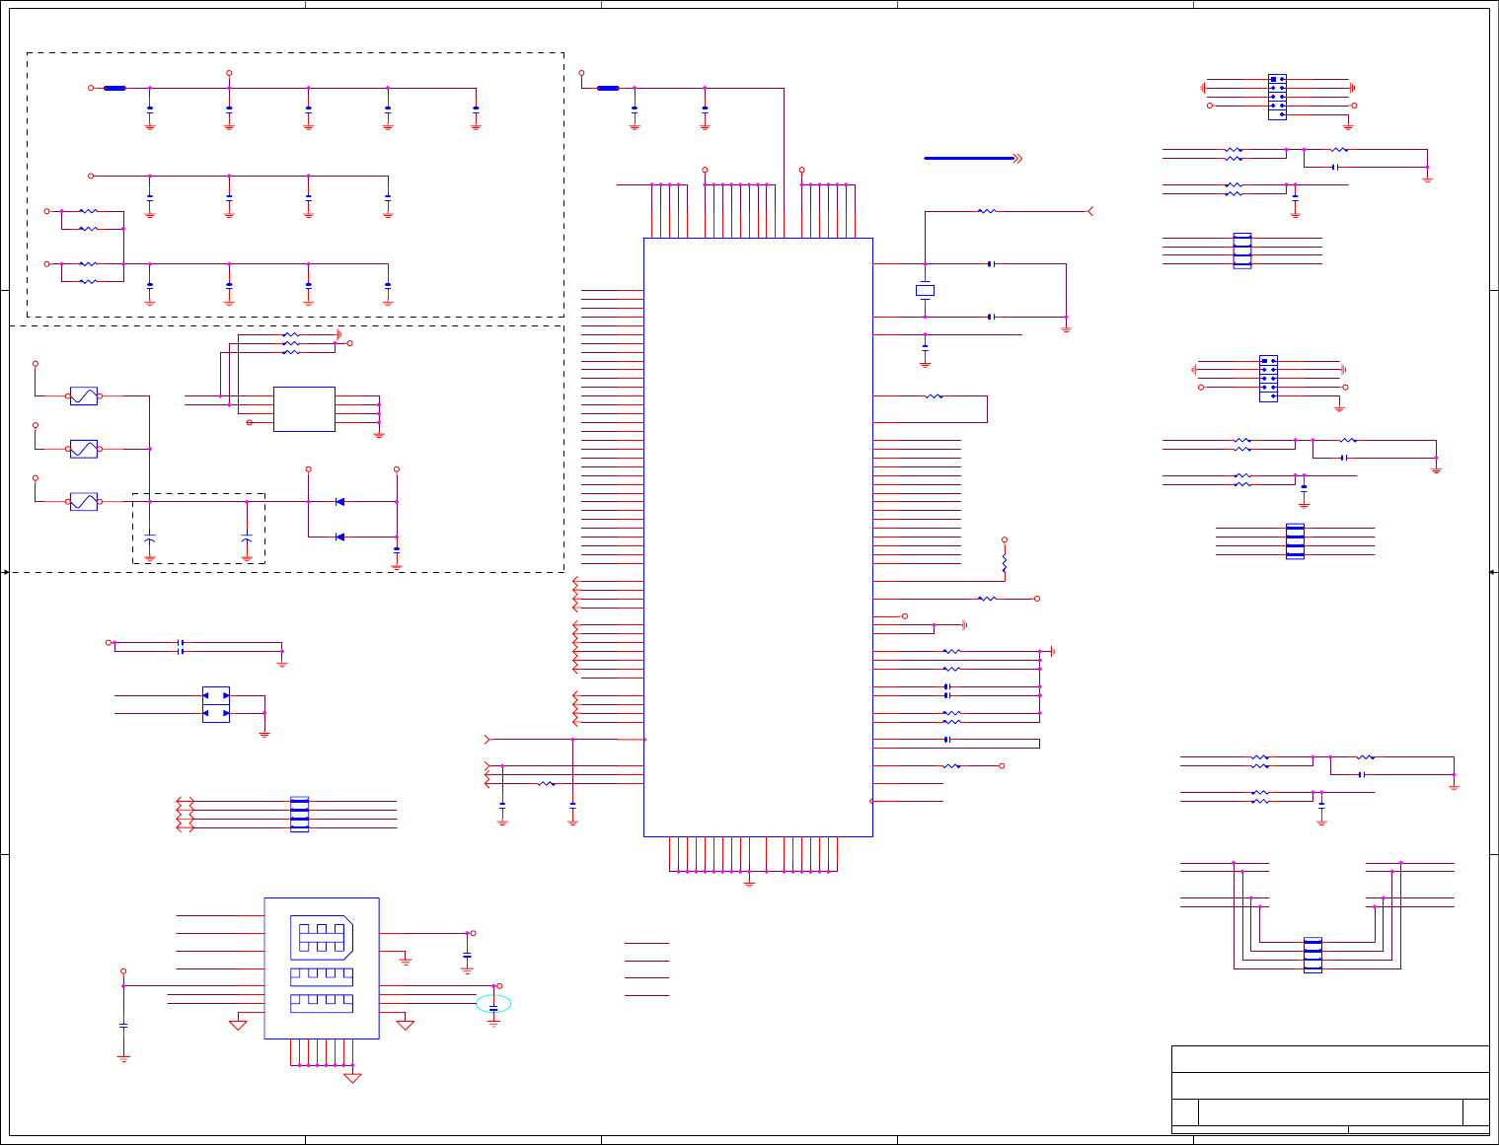This screenshot has width=1499, height=1146.
Task: Select the lower ten-pin header connector
Action: click(x=1268, y=379)
